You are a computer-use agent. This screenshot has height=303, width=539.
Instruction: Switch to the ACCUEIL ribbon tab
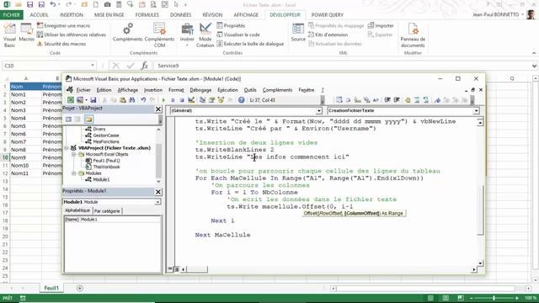pyautogui.click(x=40, y=15)
